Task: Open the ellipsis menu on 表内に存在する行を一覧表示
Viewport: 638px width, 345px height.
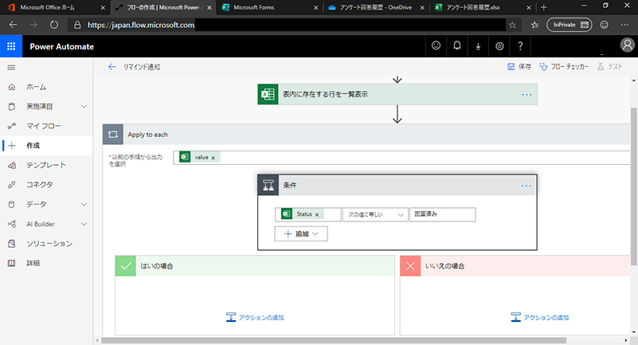Action: click(x=526, y=95)
